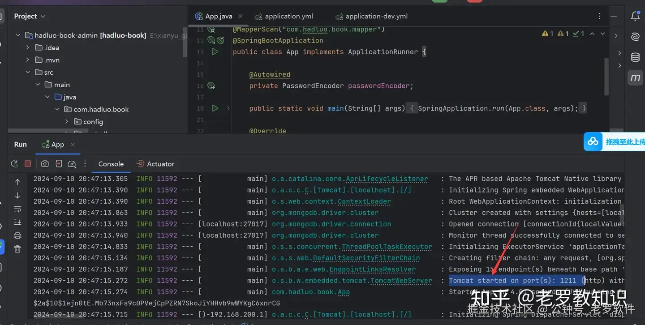Collapse the src folder
645x325 pixels.
[28, 72]
